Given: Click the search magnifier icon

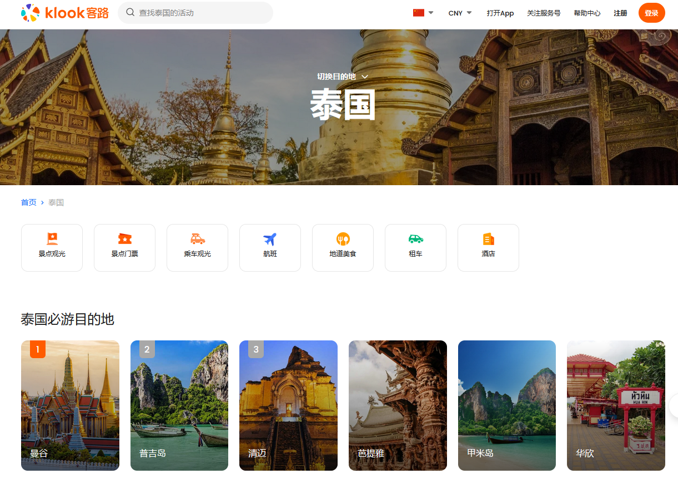Looking at the screenshot, I should [130, 12].
